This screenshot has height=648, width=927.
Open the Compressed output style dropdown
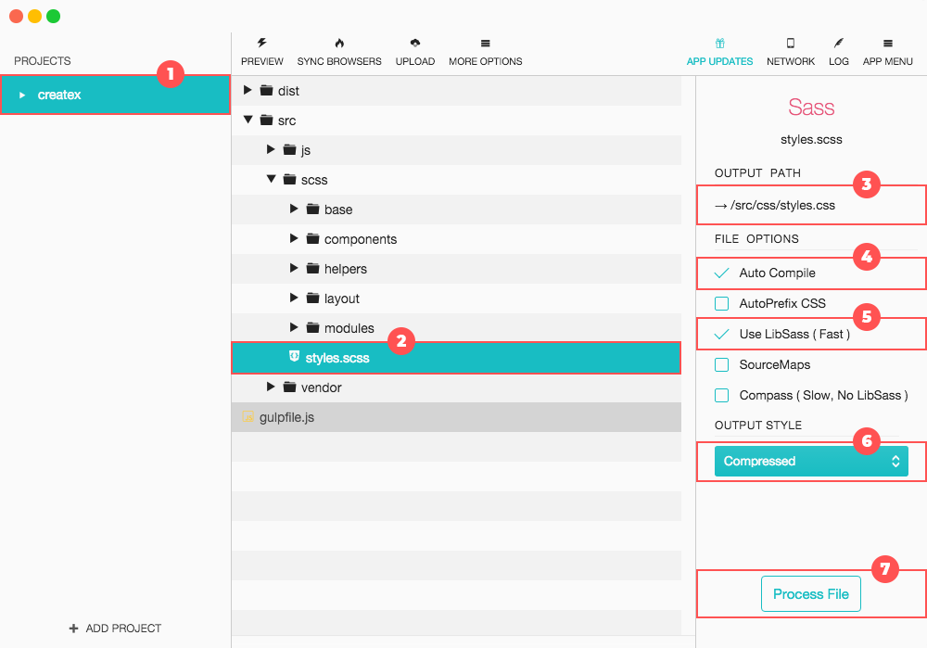811,461
